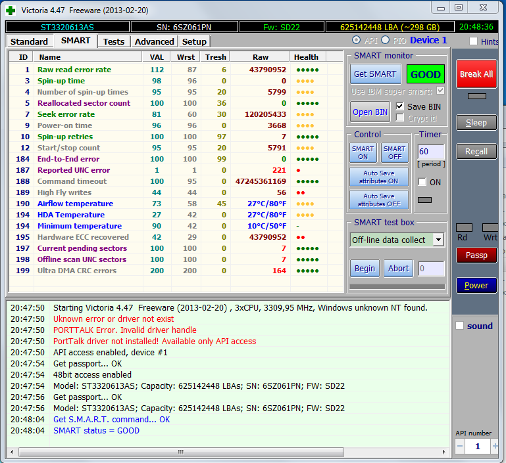This screenshot has width=506, height=463.
Task: Switch to the Standard tab
Action: click(29, 41)
